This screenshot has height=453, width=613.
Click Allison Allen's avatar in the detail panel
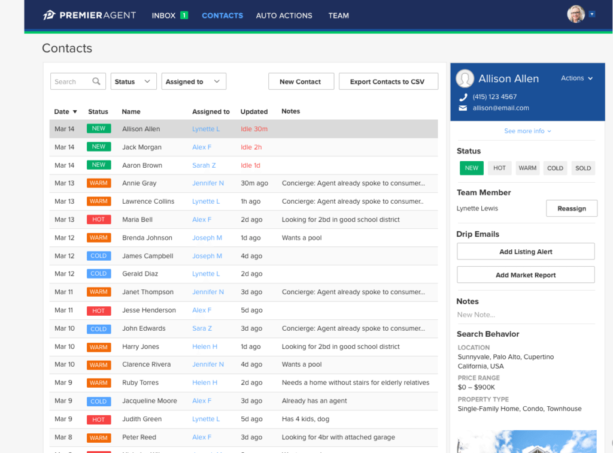(x=466, y=78)
